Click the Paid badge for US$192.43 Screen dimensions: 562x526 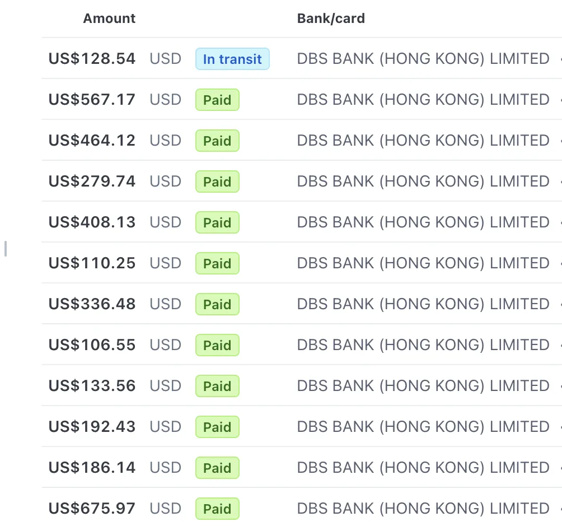(217, 427)
